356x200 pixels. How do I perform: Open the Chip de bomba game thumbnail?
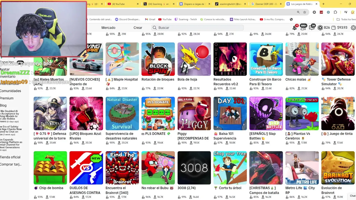coord(50,168)
